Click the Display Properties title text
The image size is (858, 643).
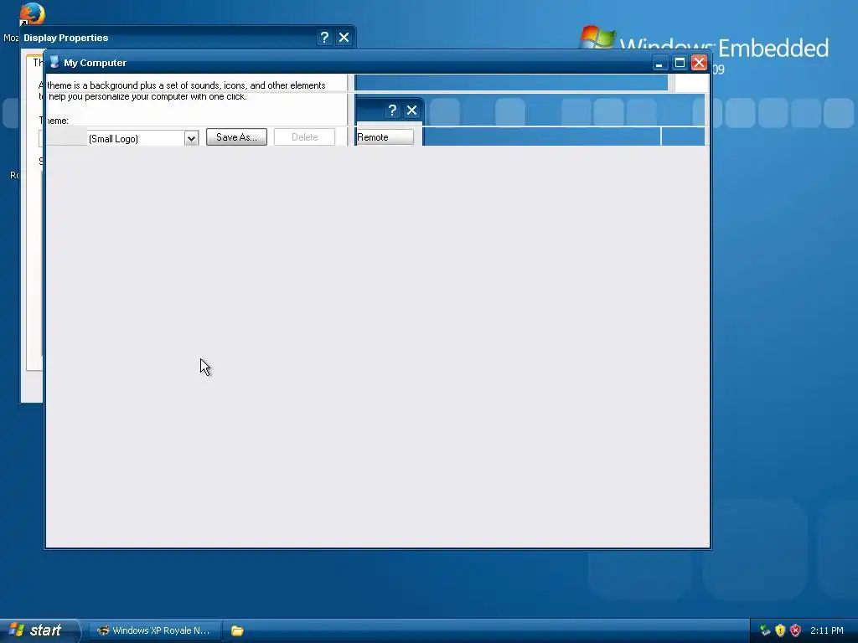click(x=65, y=38)
